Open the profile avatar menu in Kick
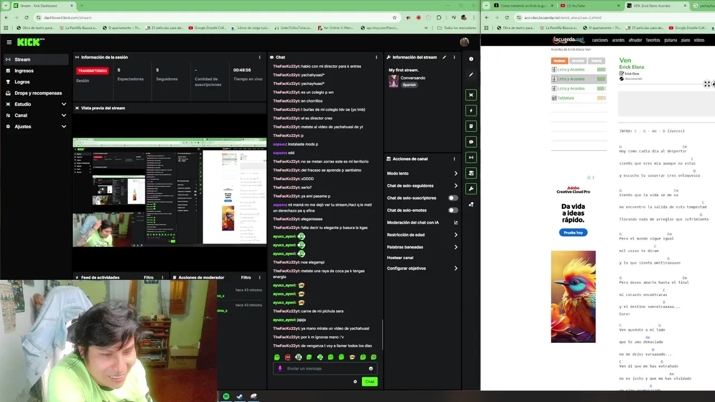 (x=464, y=42)
